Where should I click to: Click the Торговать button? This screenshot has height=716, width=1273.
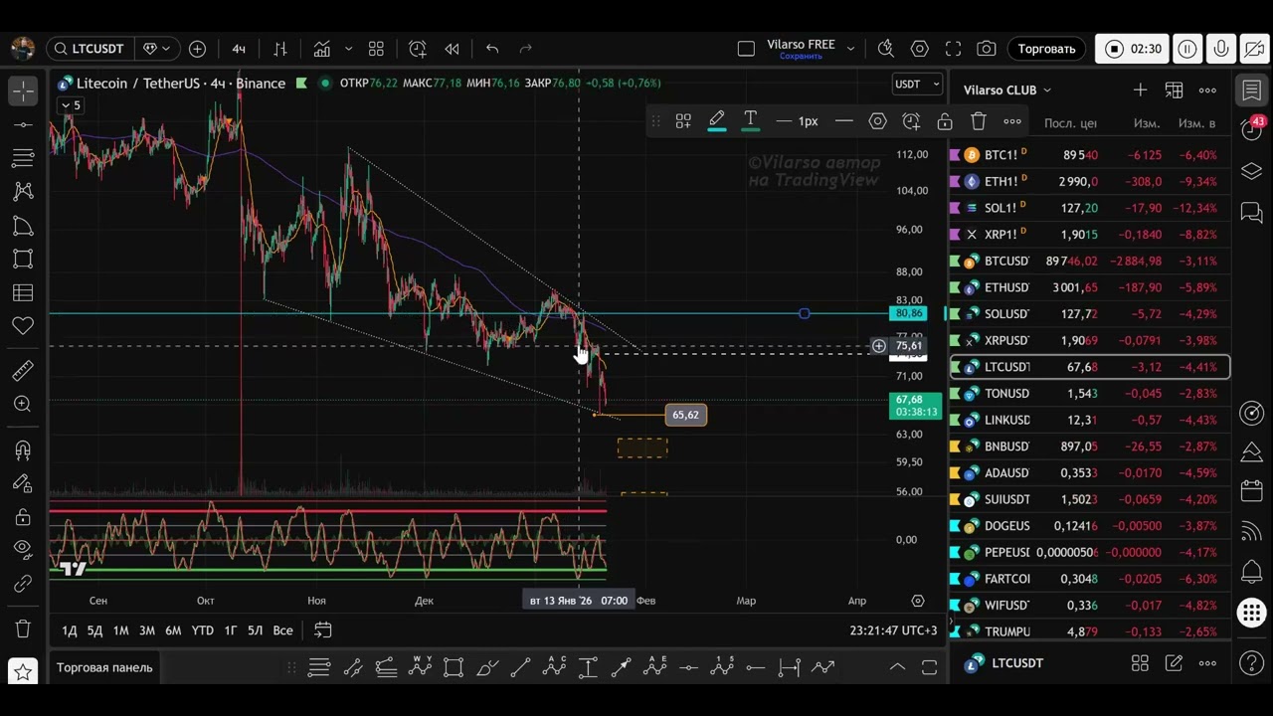[x=1046, y=49]
